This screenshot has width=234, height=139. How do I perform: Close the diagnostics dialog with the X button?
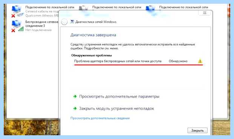point(205,13)
